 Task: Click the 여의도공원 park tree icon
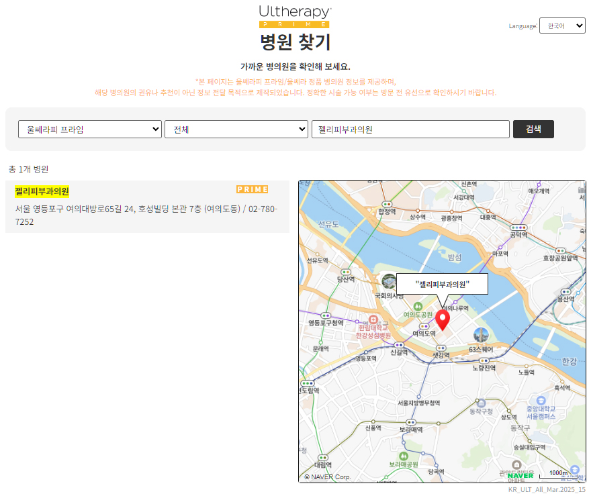[418, 306]
